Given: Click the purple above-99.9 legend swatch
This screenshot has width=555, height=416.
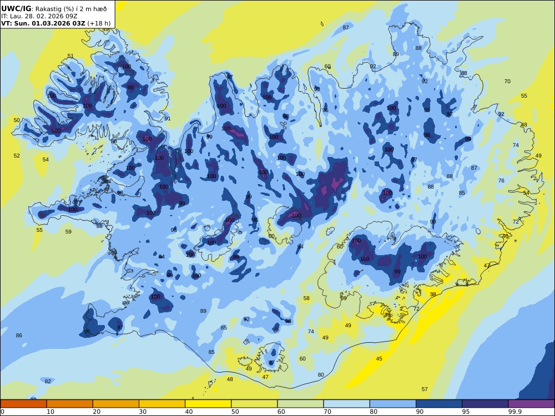Looking at the screenshot, I should tap(531, 404).
